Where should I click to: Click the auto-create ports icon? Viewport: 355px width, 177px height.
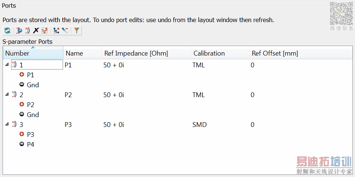click(x=19, y=31)
